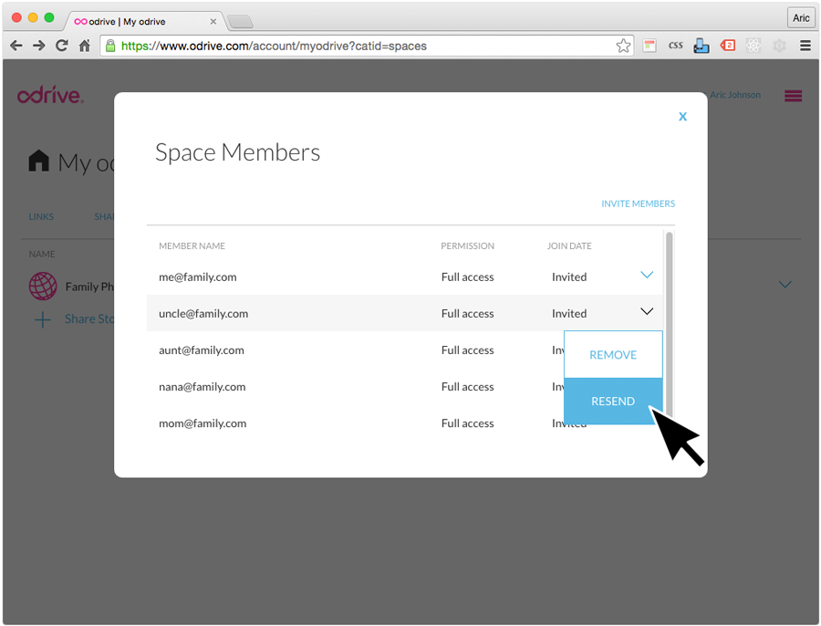Viewport: 821px width, 626px height.
Task: Go back using the browser back arrow
Action: point(16,47)
